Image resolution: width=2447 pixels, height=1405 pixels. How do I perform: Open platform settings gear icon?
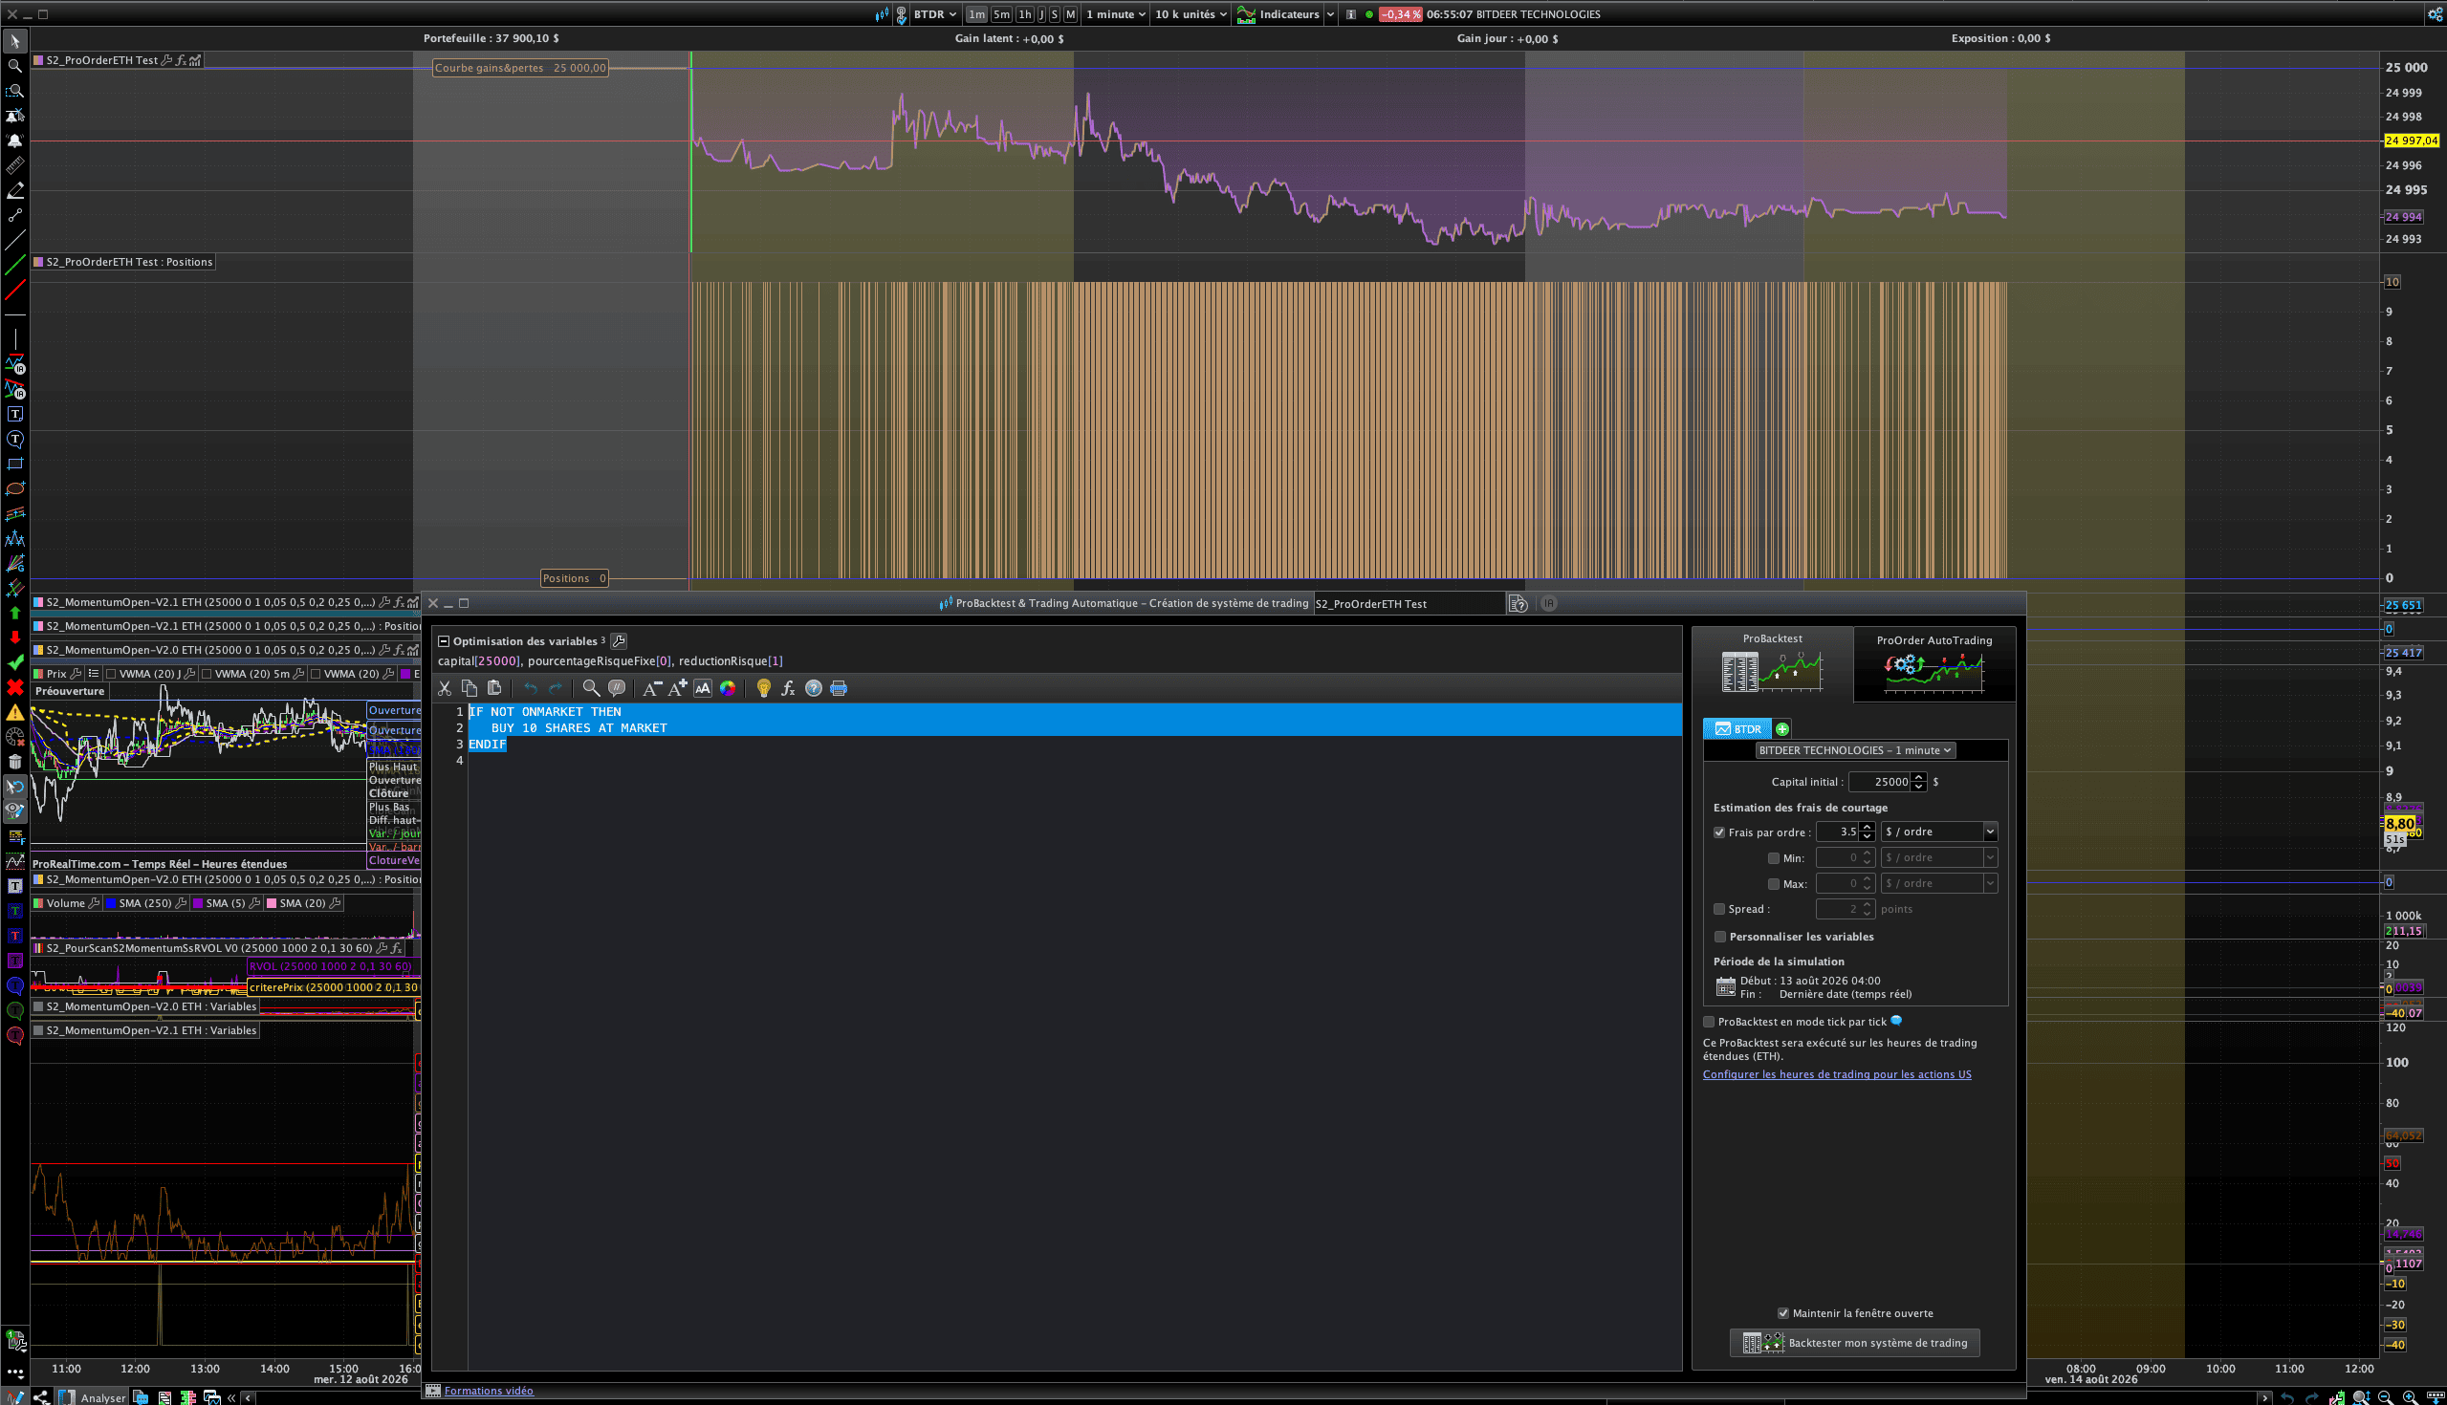point(2435,14)
